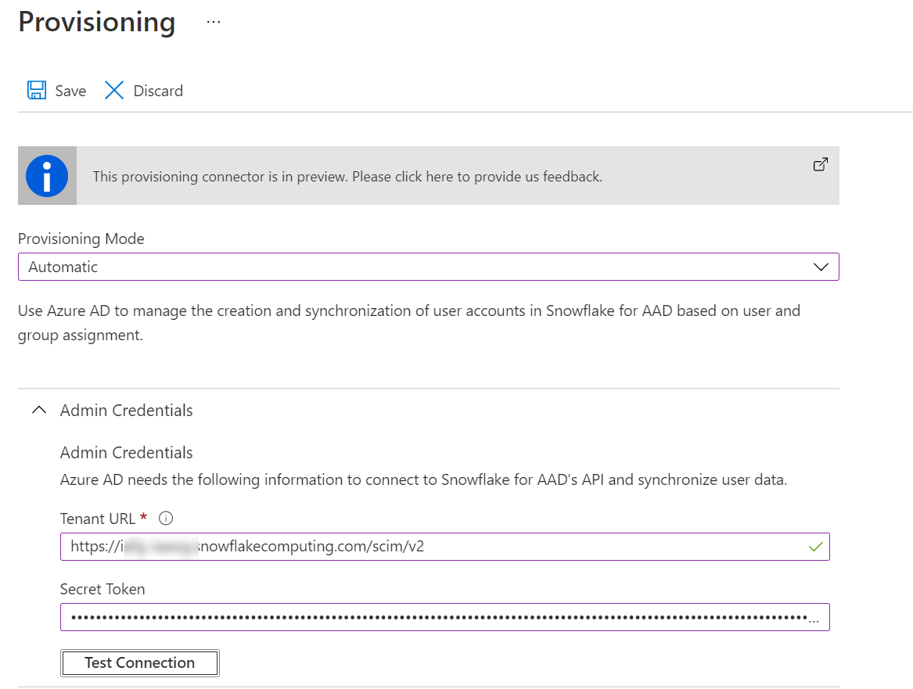Collapse the Admin Credentials section

[39, 411]
